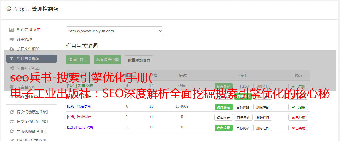The image size is (340, 141).
Task: Select the active 栏目与关键词 menu item
Action: pos(31,59)
